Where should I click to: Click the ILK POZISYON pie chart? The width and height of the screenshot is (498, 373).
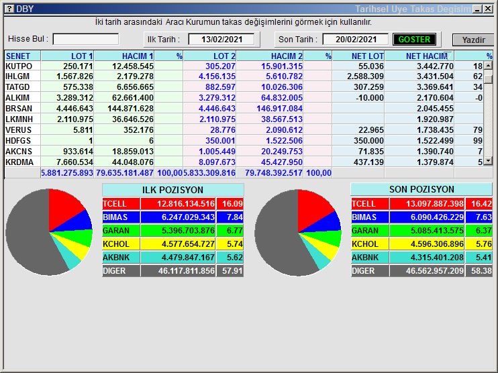49,230
